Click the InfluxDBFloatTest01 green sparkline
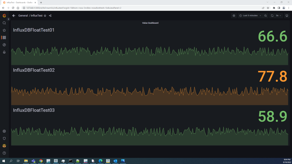This screenshot has width=292, height=164. (x=150, y=56)
